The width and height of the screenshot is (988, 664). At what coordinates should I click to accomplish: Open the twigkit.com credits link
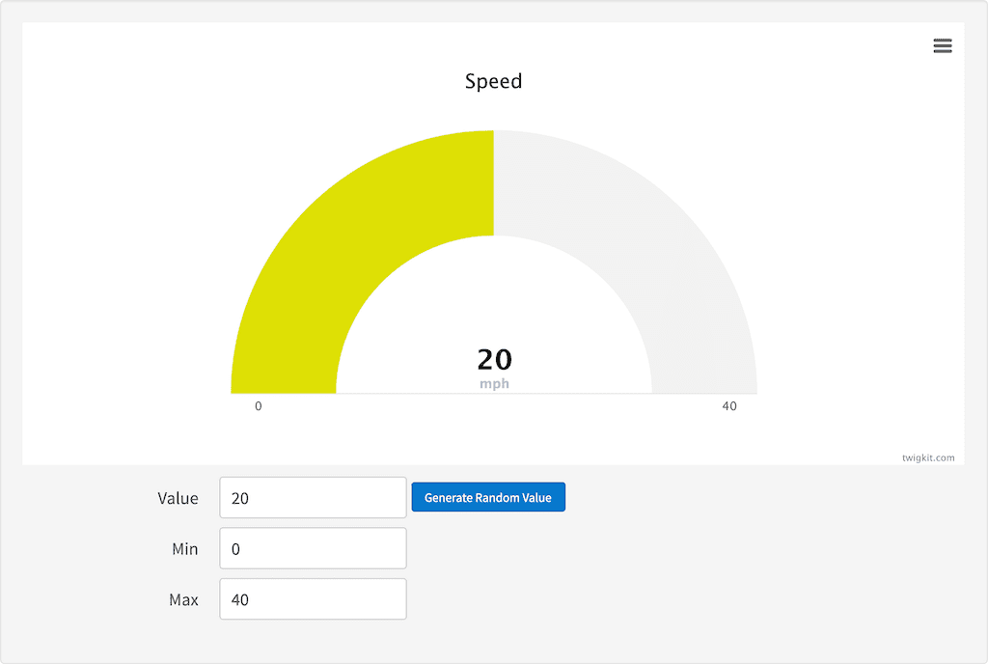929,457
